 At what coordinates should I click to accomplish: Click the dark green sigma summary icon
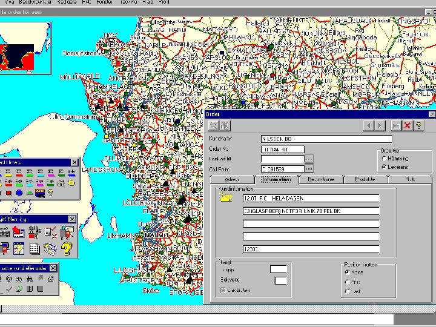tap(61, 173)
